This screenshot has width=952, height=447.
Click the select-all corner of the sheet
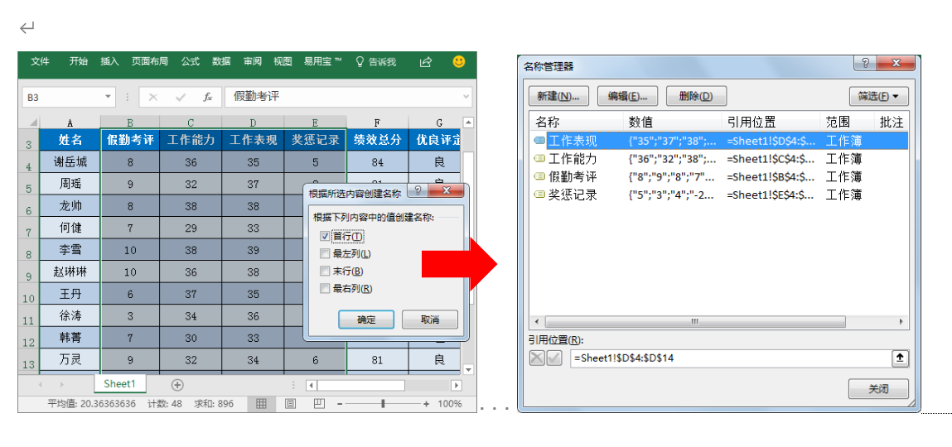pyautogui.click(x=29, y=122)
